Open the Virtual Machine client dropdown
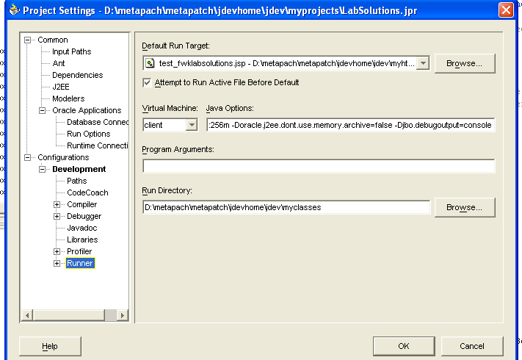 click(192, 125)
